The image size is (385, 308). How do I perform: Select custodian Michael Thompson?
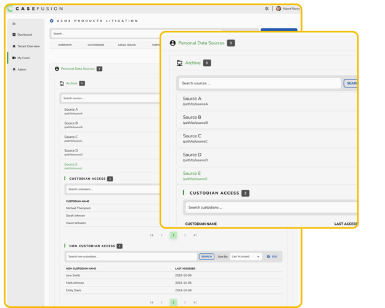(x=78, y=208)
